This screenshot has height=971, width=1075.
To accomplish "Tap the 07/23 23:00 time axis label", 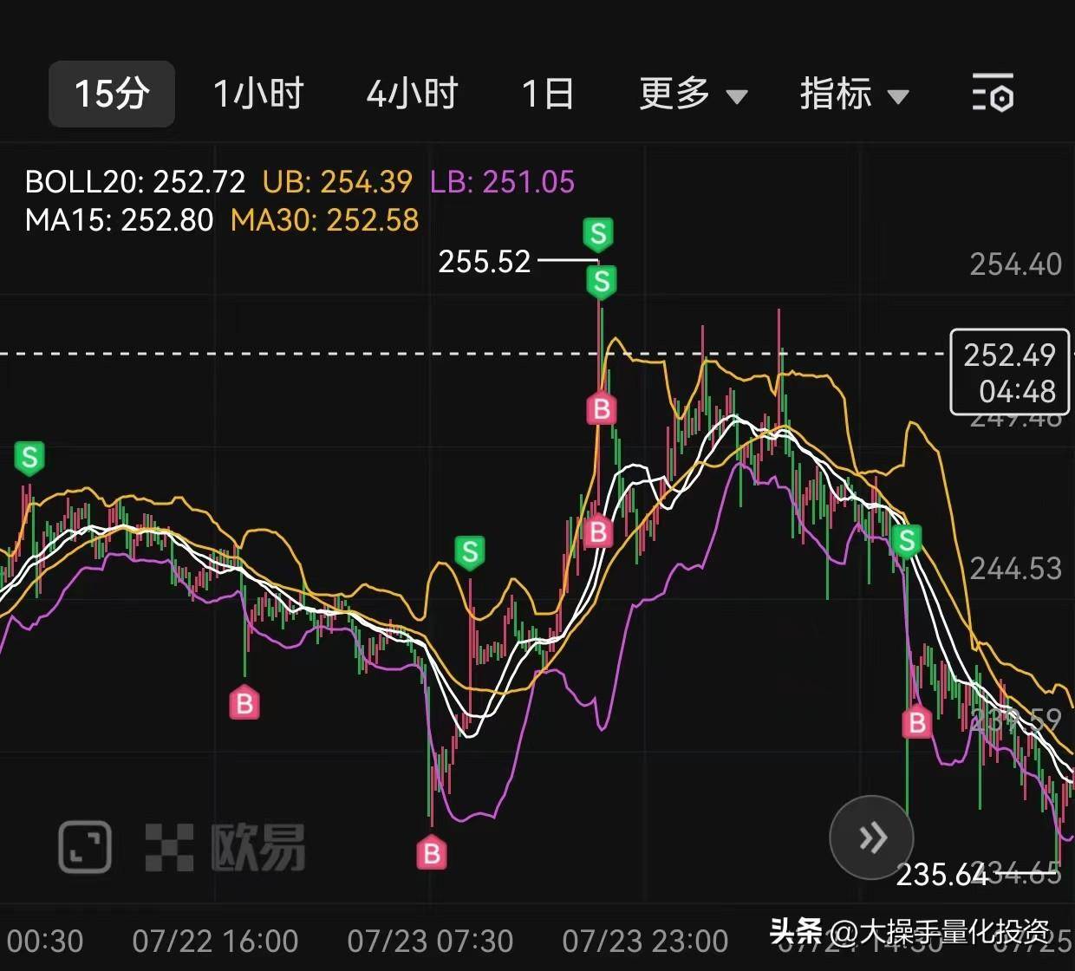I will [x=645, y=941].
